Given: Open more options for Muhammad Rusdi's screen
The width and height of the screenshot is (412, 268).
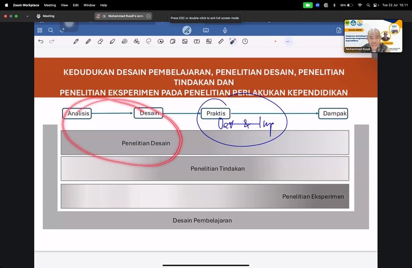Looking at the screenshot, I should tap(148, 16).
